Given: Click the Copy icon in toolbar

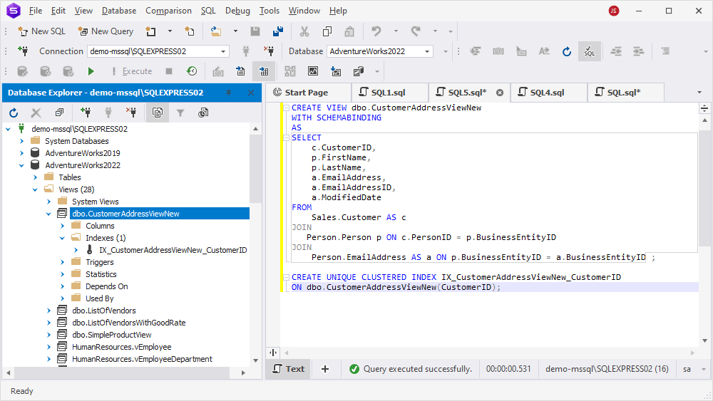Looking at the screenshot, I should [x=327, y=31].
